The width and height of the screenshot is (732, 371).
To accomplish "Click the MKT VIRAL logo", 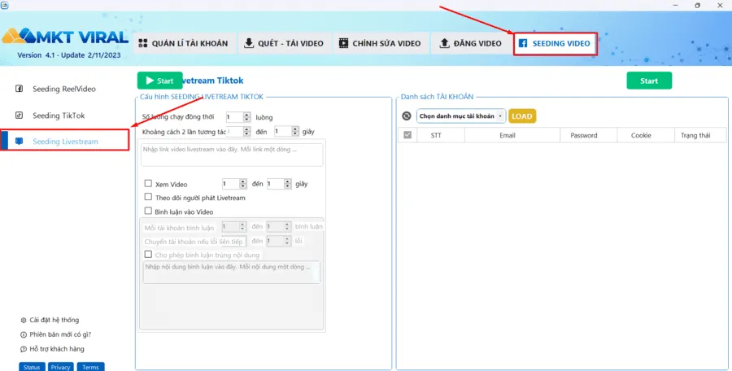I will click(x=64, y=37).
